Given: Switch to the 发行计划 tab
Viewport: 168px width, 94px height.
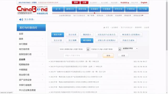Looking at the screenshot, I should click(58, 40).
